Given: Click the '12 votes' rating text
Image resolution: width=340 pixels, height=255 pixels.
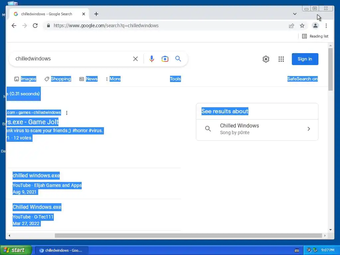Looking at the screenshot, I should pyautogui.click(x=22, y=138).
